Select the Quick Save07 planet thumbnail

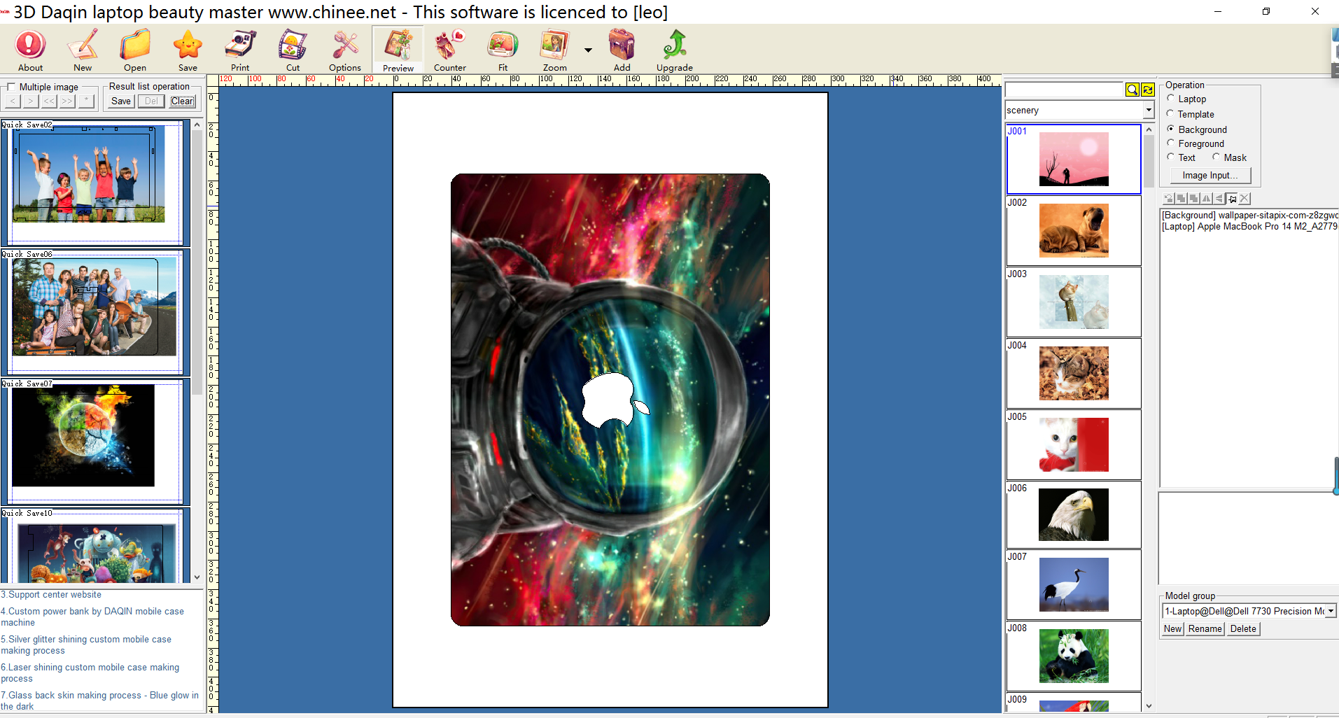point(94,441)
